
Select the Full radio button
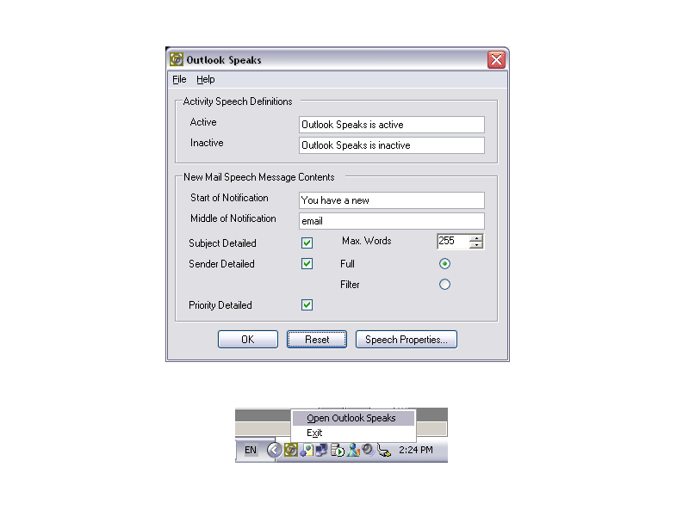[444, 264]
